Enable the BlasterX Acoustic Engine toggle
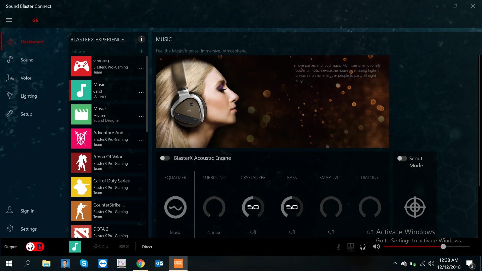This screenshot has height=271, width=482. click(165, 158)
